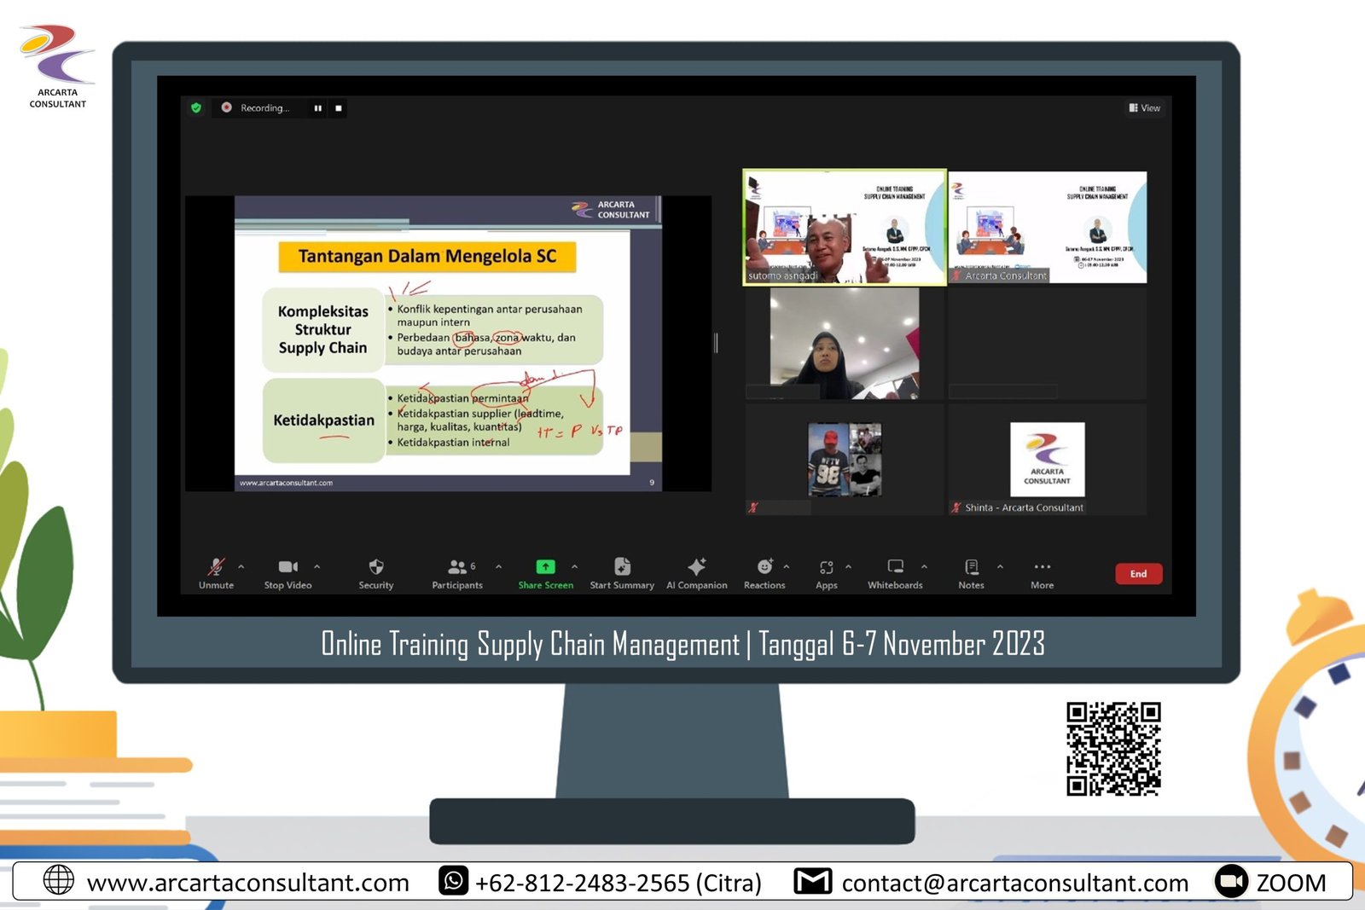Expand share options arrow beside Share Screen
This screenshot has width=1365, height=910.
575,566
